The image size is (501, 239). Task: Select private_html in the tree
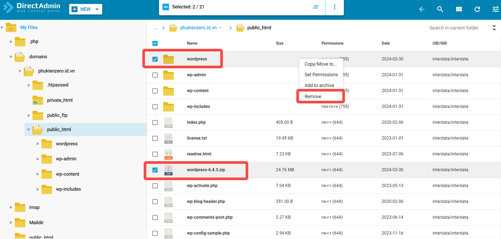(x=60, y=100)
